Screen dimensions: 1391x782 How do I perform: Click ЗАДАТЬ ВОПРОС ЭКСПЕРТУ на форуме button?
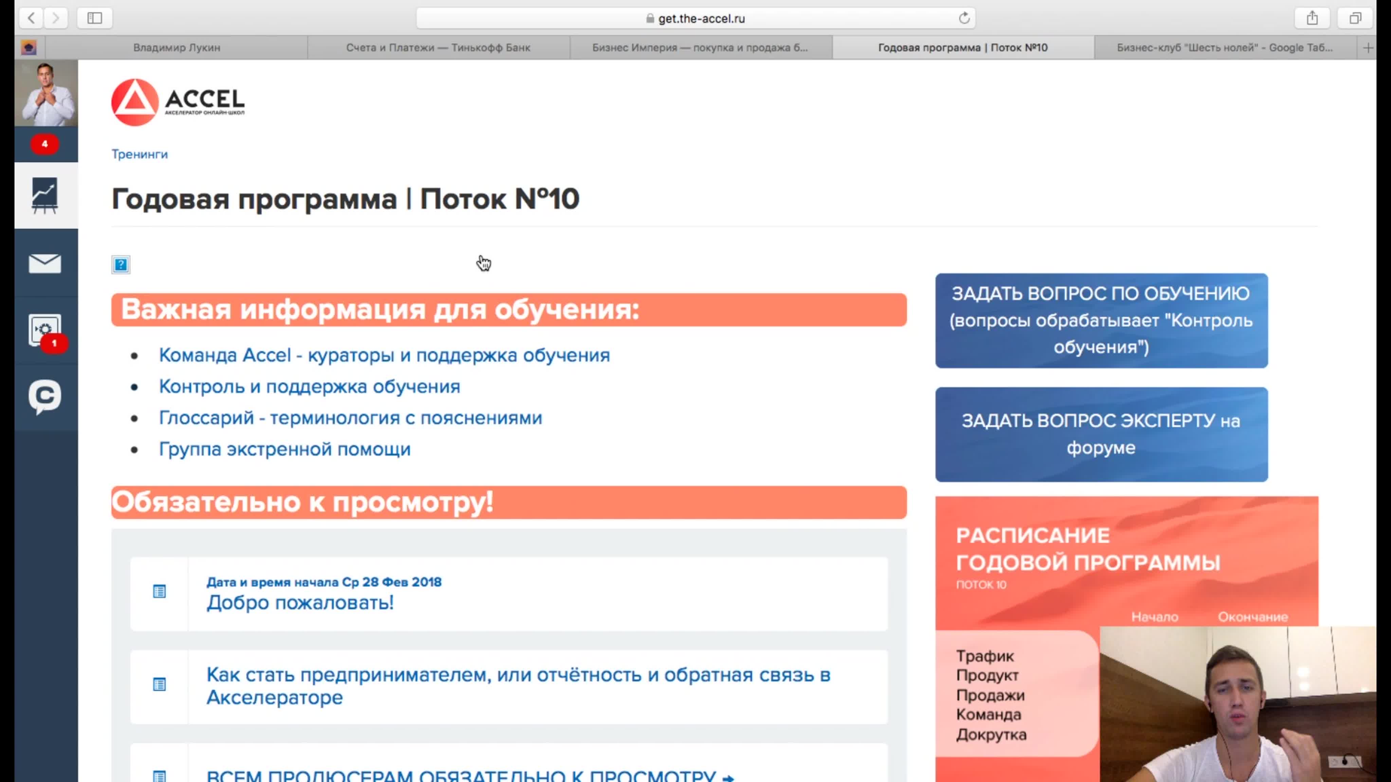(x=1102, y=434)
